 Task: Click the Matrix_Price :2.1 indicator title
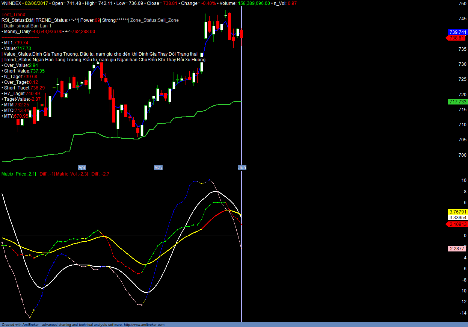(18, 174)
